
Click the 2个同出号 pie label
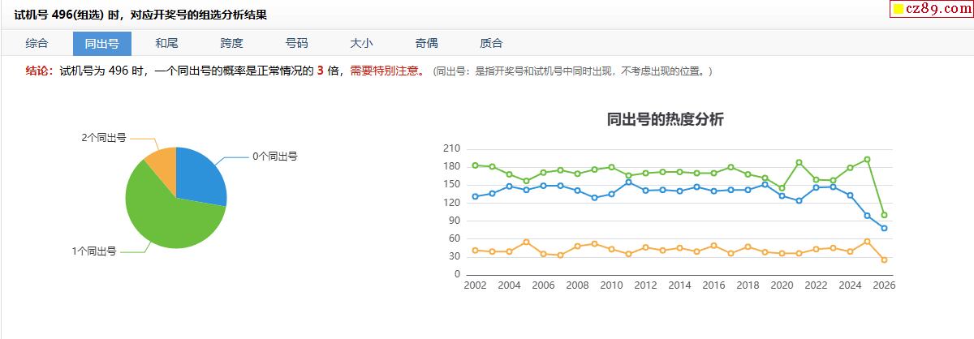104,138
